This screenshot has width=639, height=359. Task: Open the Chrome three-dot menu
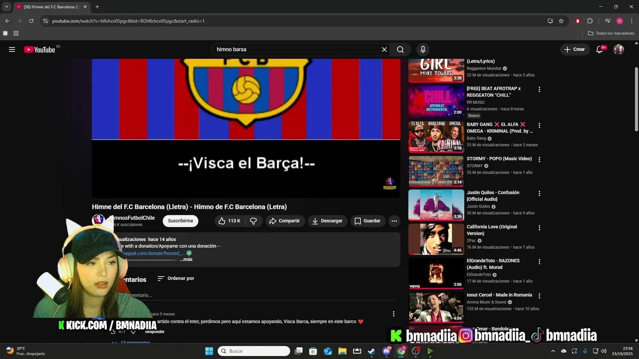(x=631, y=21)
